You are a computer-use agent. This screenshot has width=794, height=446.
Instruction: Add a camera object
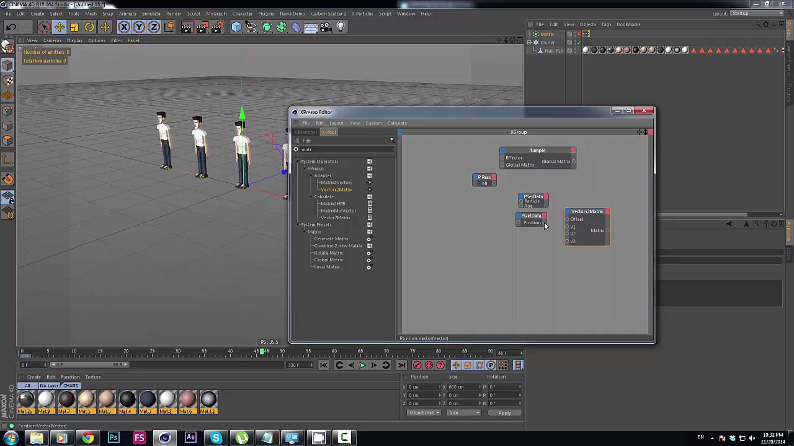[326, 27]
